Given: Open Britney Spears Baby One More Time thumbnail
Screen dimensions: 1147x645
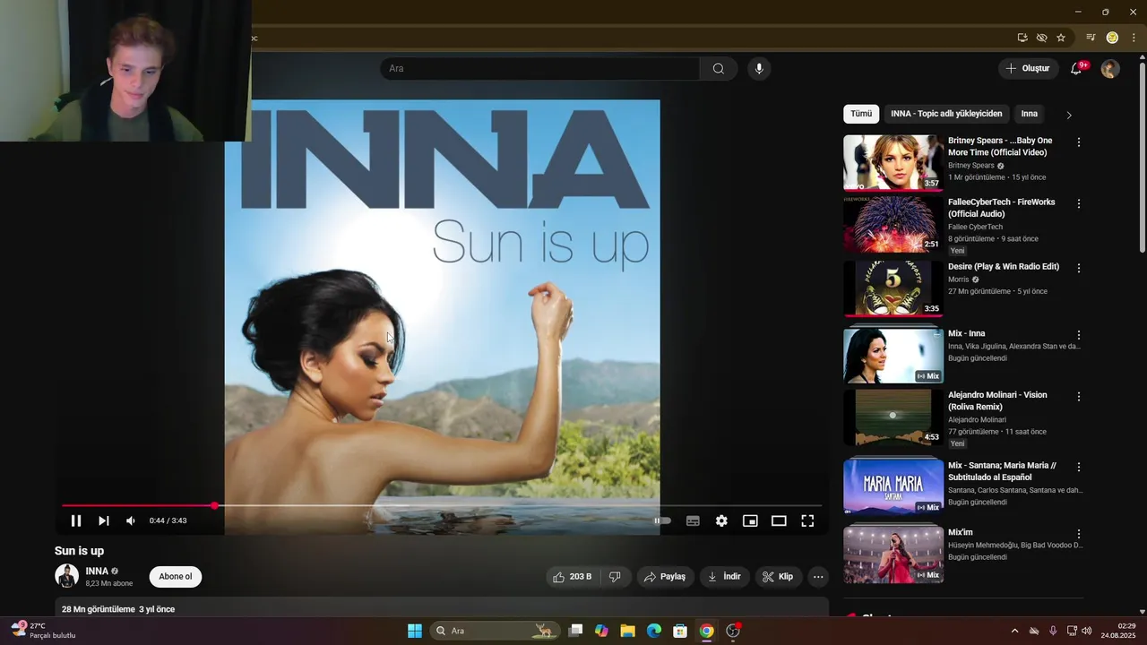Looking at the screenshot, I should point(893,162).
